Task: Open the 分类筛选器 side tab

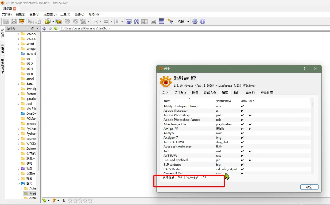Action: [3, 66]
